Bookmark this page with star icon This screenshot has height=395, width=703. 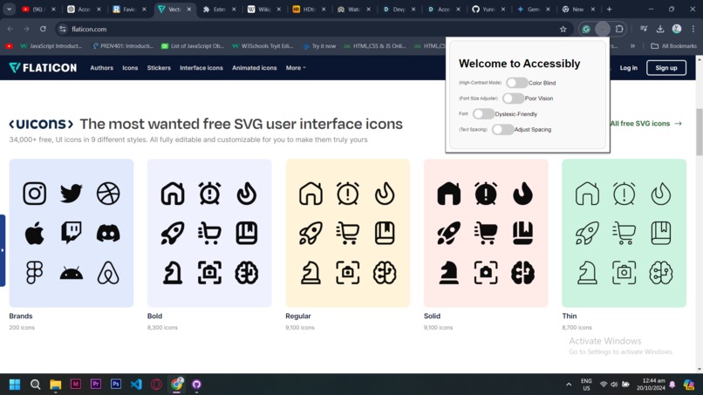(x=563, y=29)
